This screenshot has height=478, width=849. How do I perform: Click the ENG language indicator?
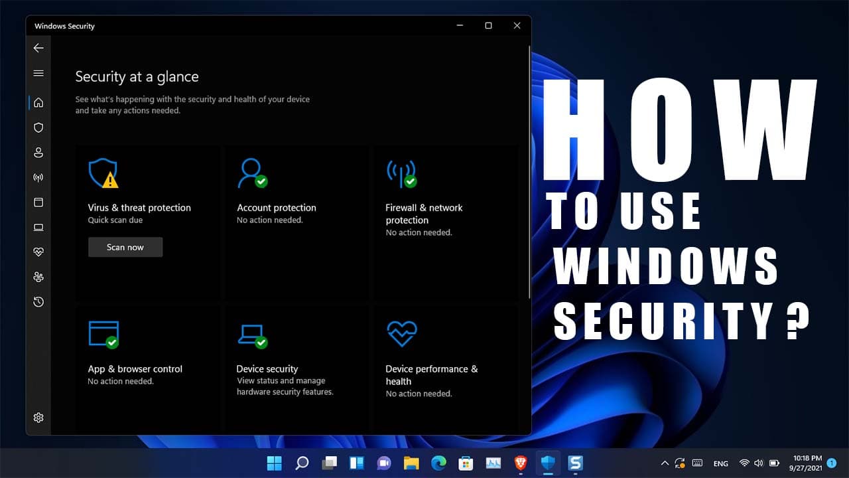[721, 463]
